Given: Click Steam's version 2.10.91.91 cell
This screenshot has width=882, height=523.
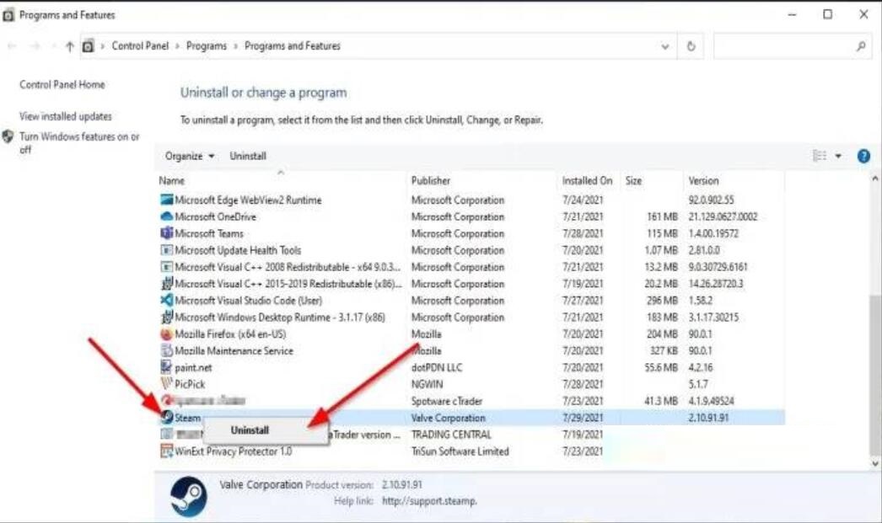Looking at the screenshot, I should tap(708, 418).
